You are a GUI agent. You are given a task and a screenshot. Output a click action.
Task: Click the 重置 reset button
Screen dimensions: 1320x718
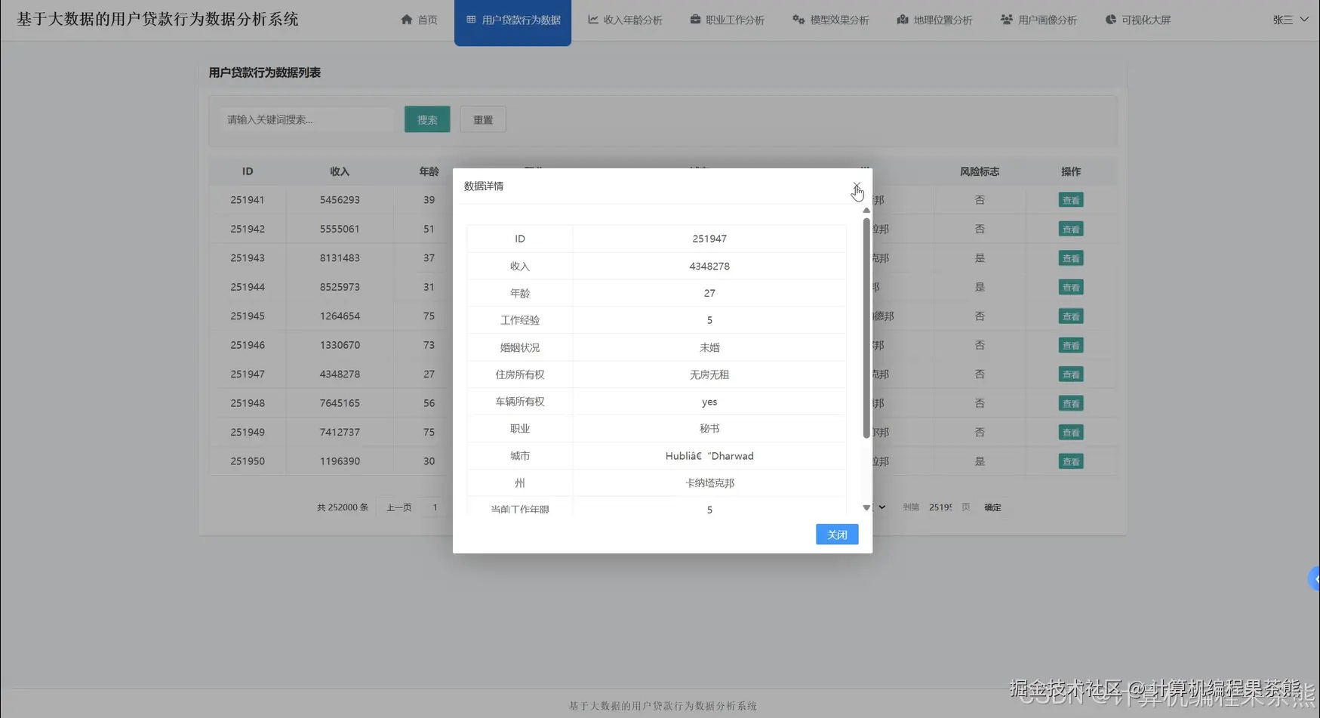point(482,119)
